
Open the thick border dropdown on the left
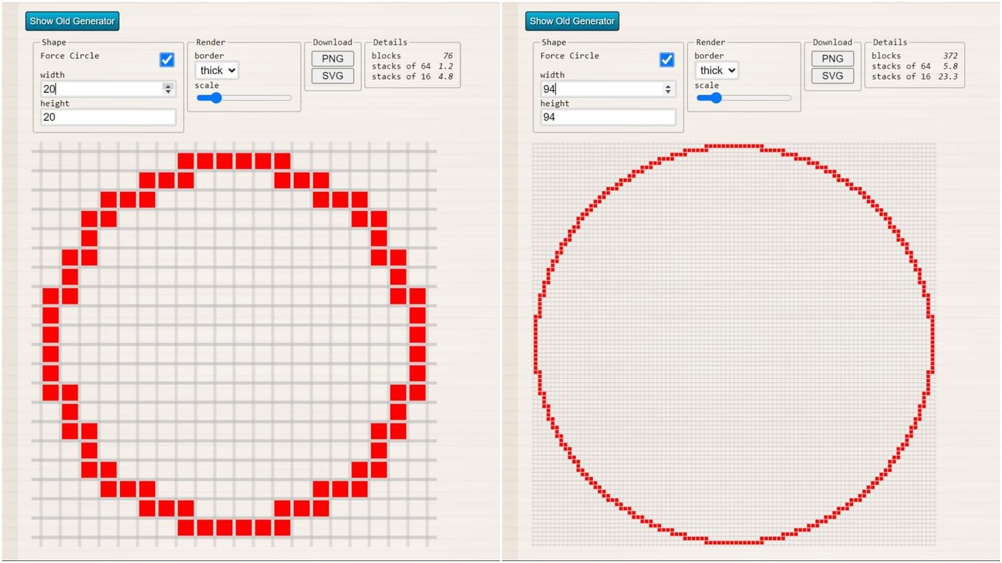[215, 70]
